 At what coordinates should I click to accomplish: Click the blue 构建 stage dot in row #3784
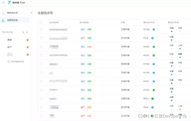point(172,31)
